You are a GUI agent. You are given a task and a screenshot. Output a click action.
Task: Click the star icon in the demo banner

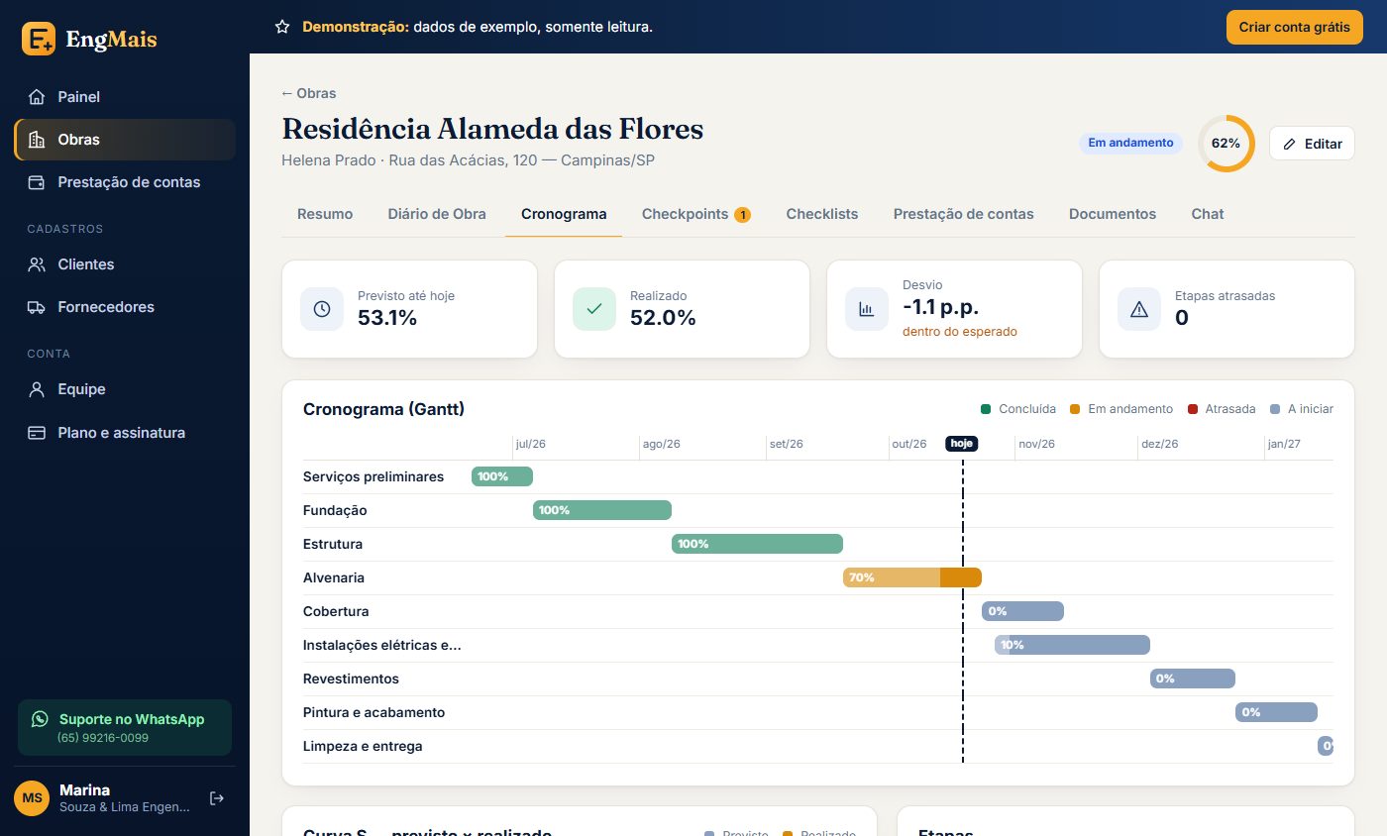282,27
